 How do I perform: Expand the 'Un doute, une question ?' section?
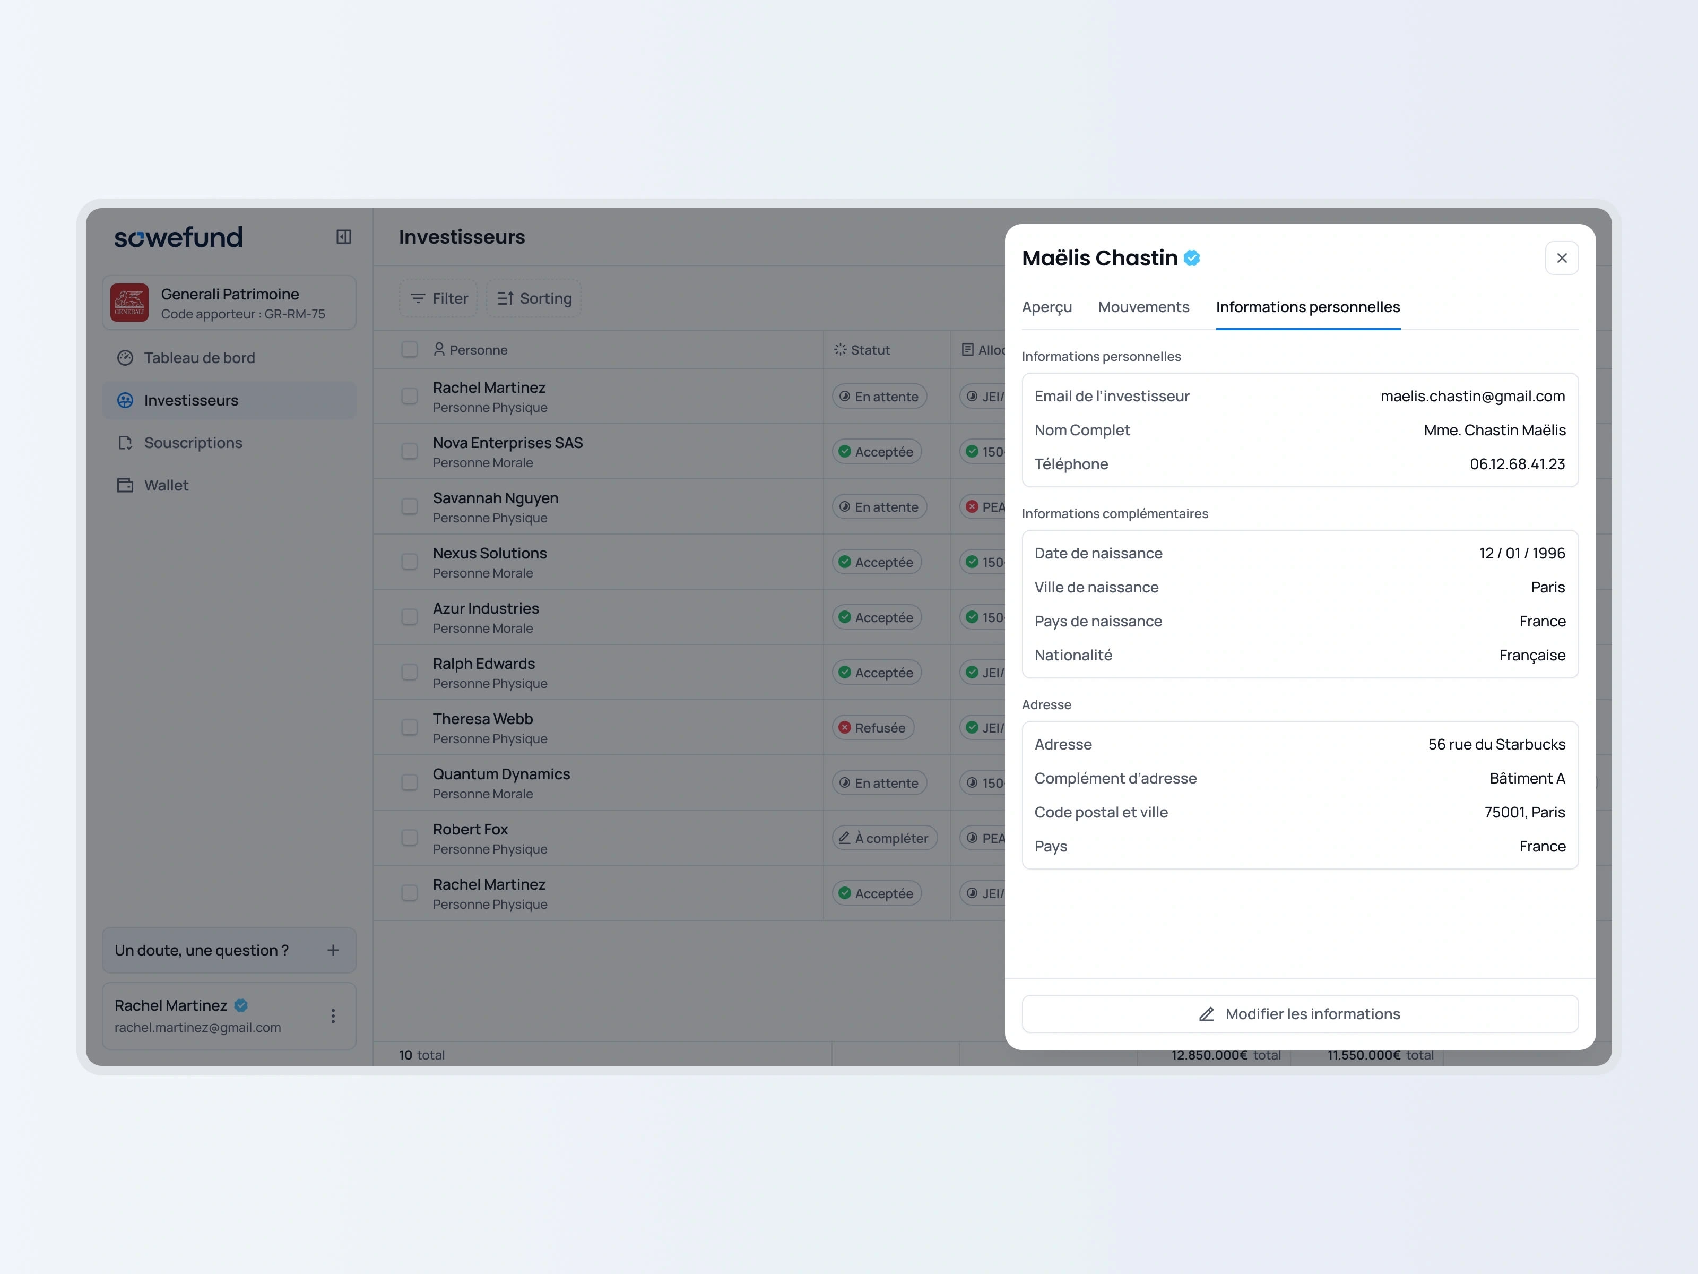click(x=332, y=951)
